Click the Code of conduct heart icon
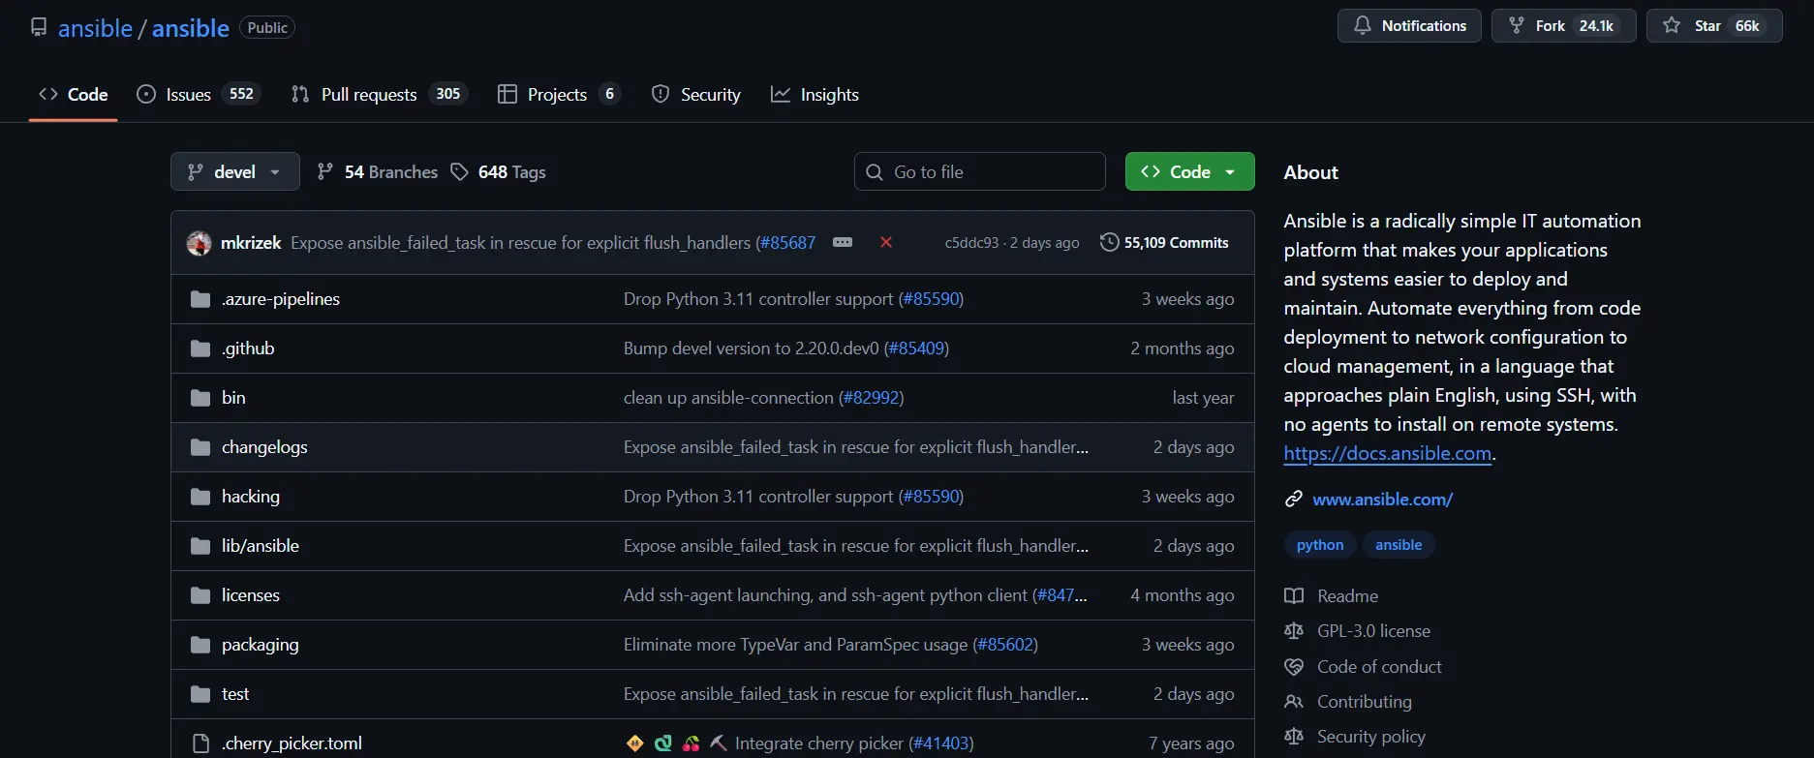The height and width of the screenshot is (758, 1814). click(1294, 667)
